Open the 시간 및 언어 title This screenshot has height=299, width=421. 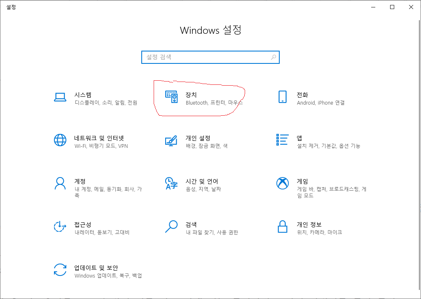tap(201, 181)
